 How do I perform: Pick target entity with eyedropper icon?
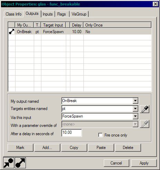144,109
